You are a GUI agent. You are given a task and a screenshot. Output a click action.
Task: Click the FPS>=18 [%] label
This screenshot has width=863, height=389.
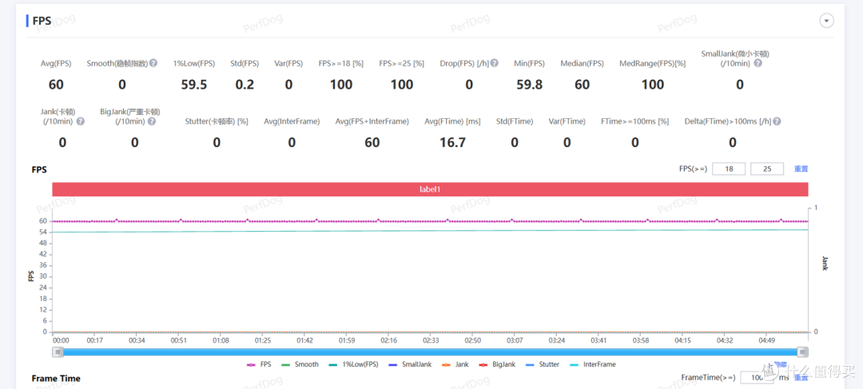point(341,63)
